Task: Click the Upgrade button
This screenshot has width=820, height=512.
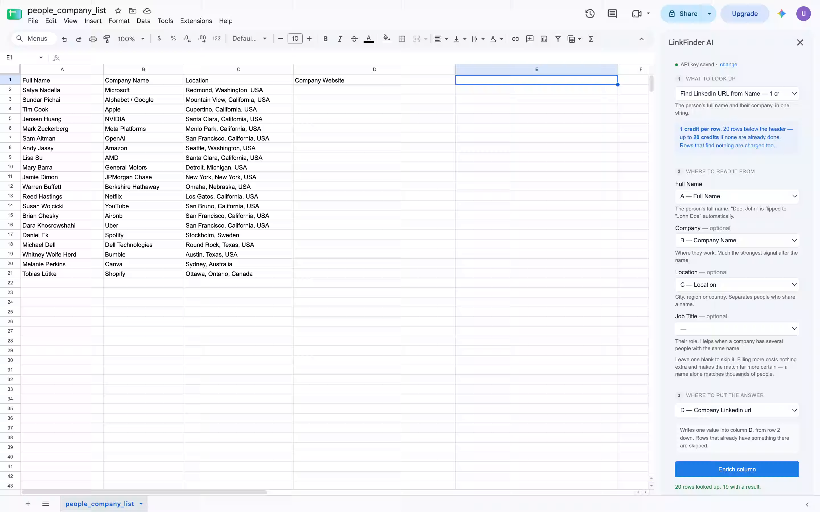Action: point(745,14)
